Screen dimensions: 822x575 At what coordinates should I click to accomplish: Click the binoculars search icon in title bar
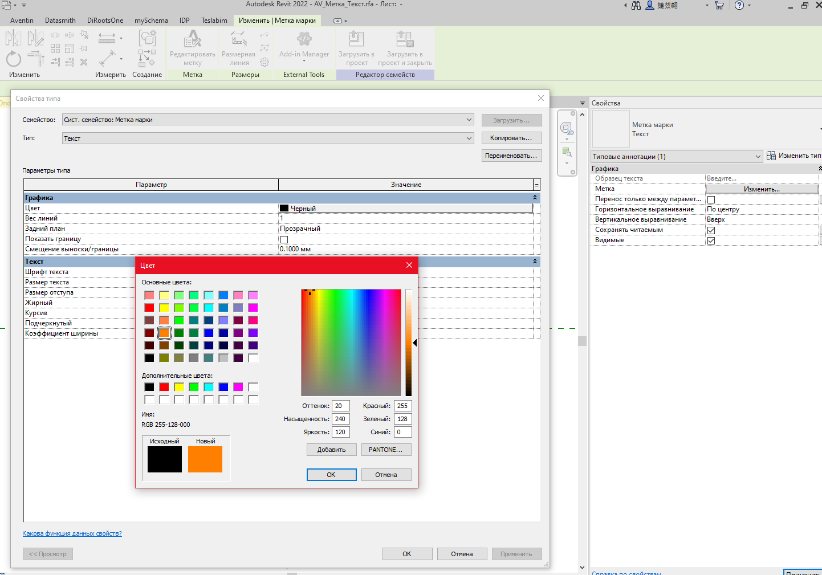coord(636,5)
